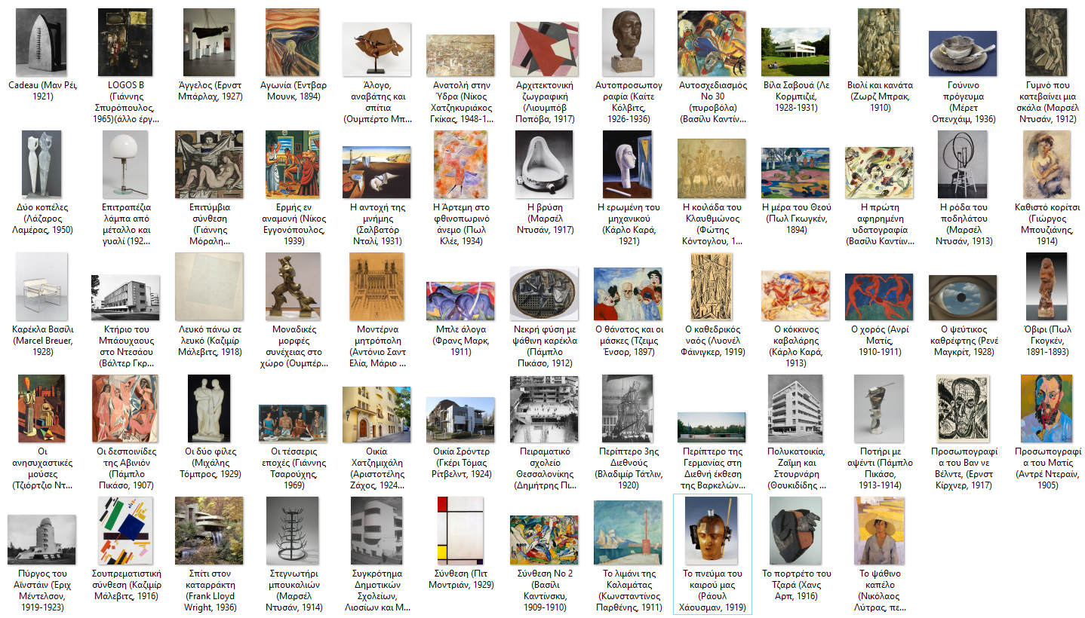Select the Ερμής εν αναμονή thumbnail
The width and height of the screenshot is (1085, 618).
pos(292,164)
